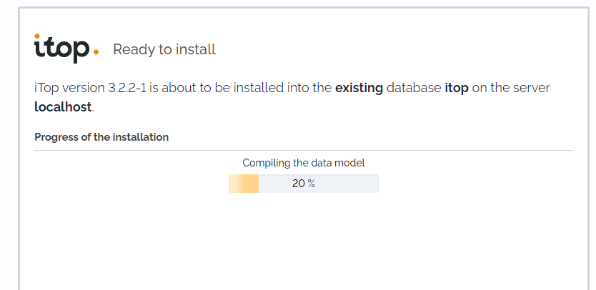This screenshot has width=596, height=290.
Task: Click the "Ready to install" heading
Action: click(x=164, y=49)
